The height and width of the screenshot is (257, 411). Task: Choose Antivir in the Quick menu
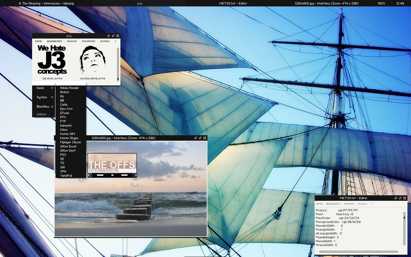click(x=71, y=92)
